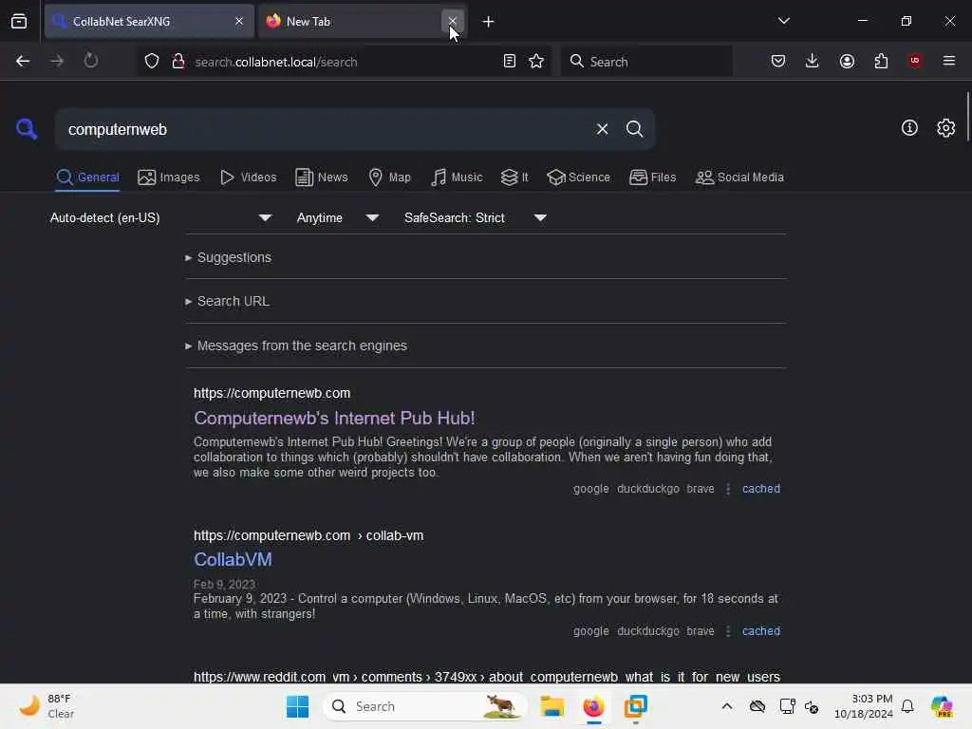The width and height of the screenshot is (972, 729).
Task: Open File Explorer from the taskbar
Action: point(551,706)
